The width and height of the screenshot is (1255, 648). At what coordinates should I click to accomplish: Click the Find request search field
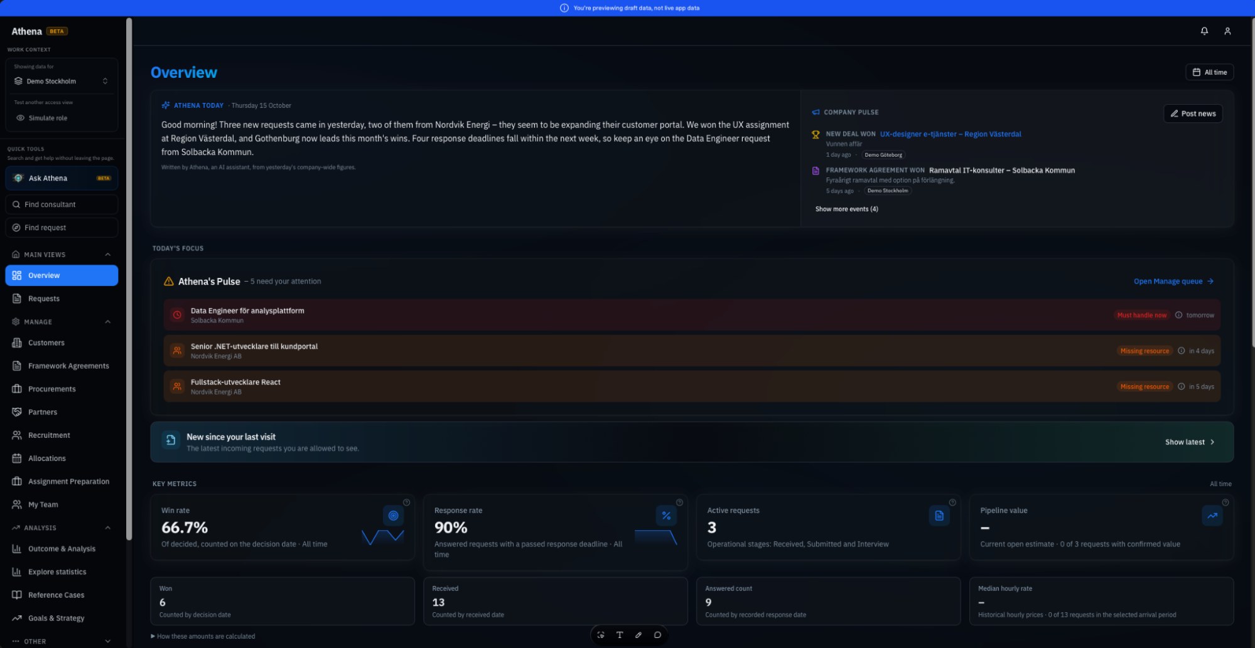62,228
